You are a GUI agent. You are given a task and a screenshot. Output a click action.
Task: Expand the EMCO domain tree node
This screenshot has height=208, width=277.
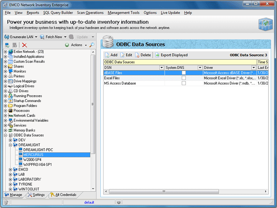10,169
